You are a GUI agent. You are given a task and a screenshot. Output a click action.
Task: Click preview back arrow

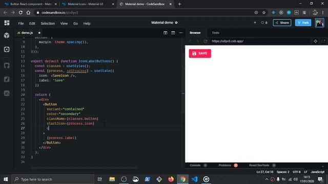pyautogui.click(x=190, y=41)
